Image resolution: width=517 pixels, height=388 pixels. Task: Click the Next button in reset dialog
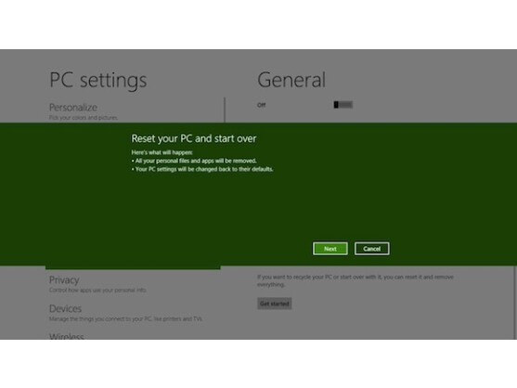point(330,249)
